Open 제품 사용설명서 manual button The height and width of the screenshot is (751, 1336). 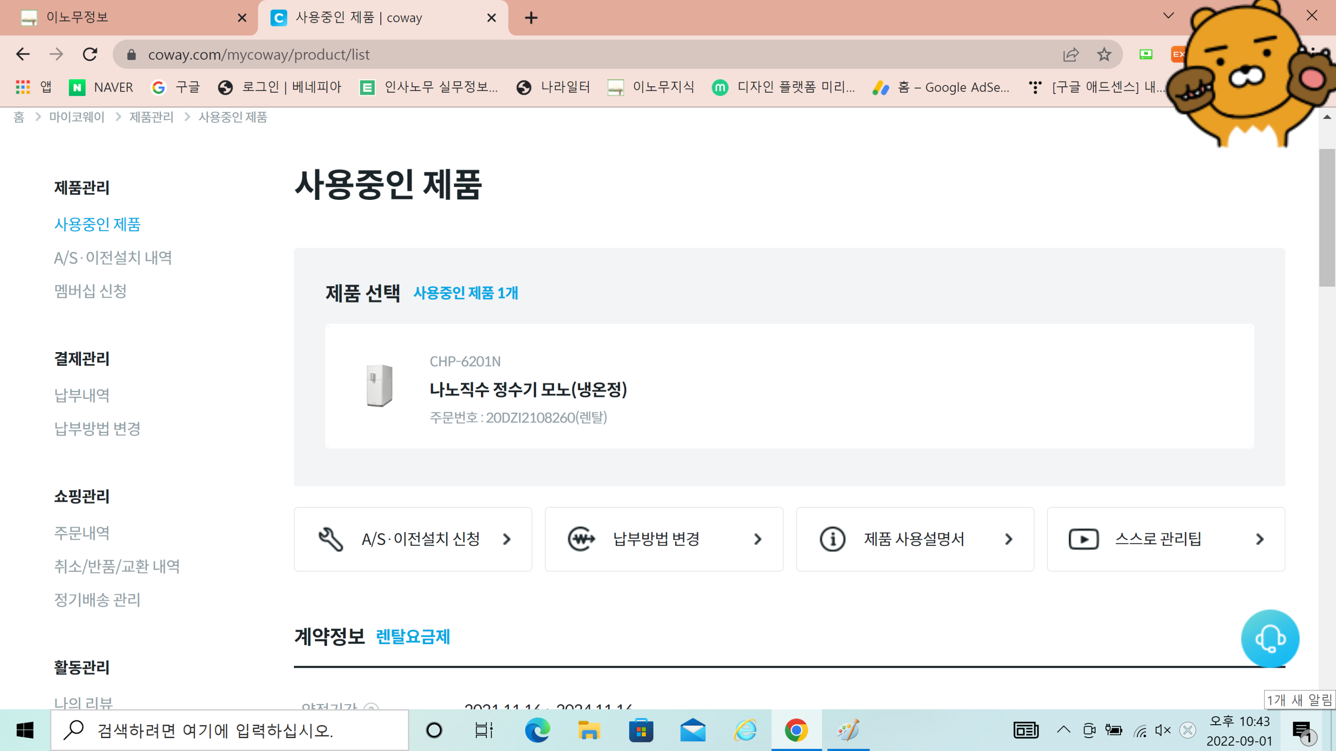pos(915,539)
